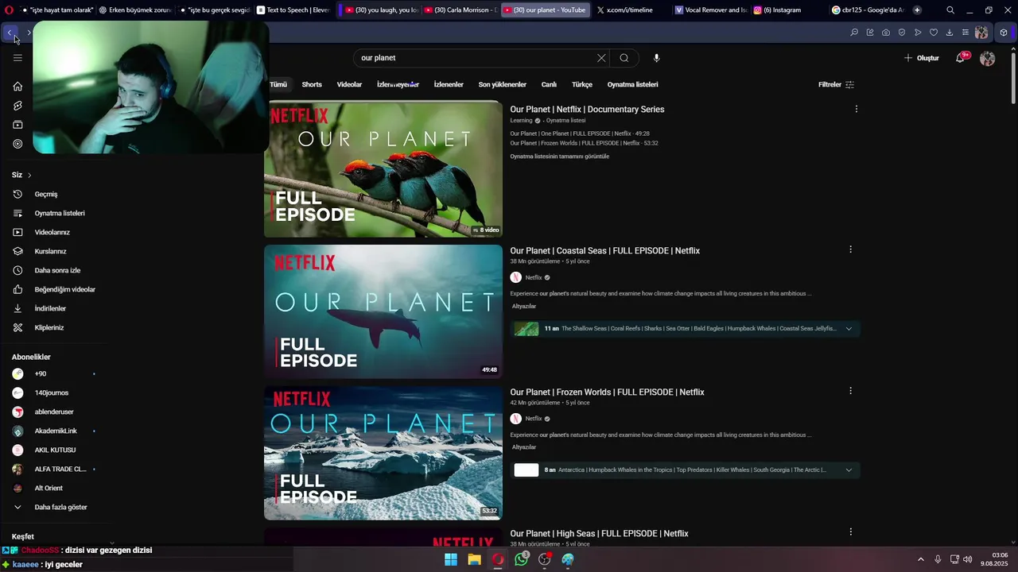Open the Opera menu logo
The image size is (1018, 572).
pyautogui.click(x=10, y=10)
